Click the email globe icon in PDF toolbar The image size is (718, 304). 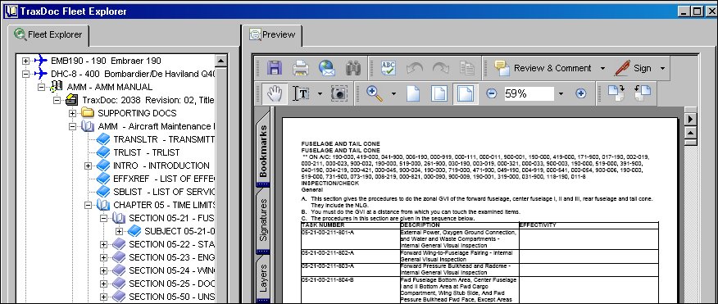pos(327,68)
